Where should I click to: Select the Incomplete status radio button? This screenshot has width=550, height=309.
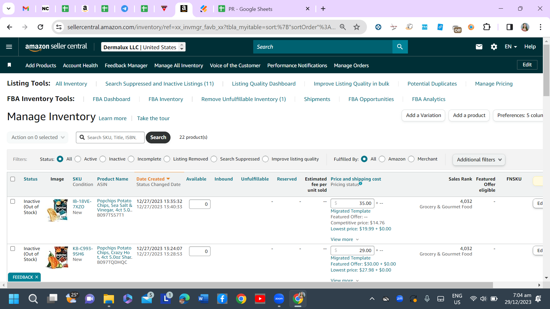coord(131,159)
